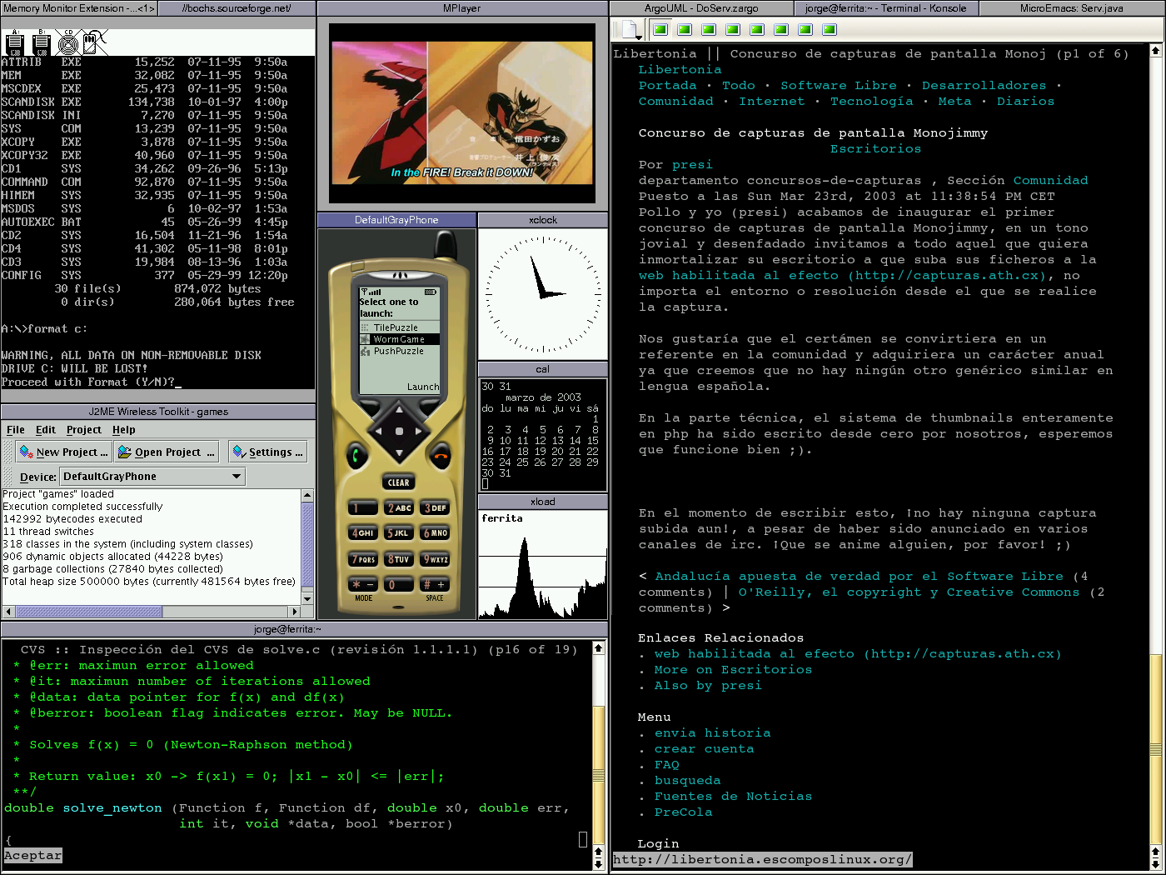Click the Launch soft key label on phone screen

tap(423, 387)
